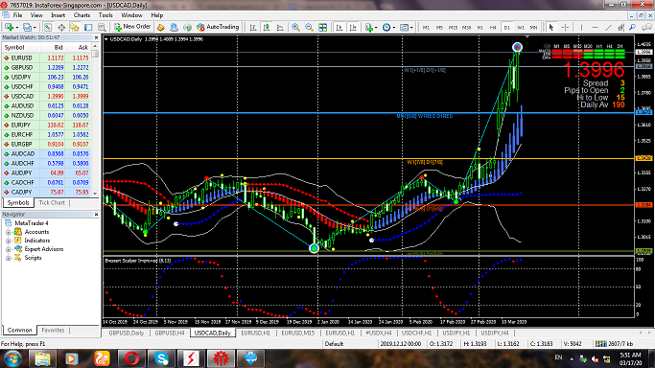This screenshot has width=655, height=368.
Task: Select AUDJPY row in Market Watch
Action: (46, 173)
